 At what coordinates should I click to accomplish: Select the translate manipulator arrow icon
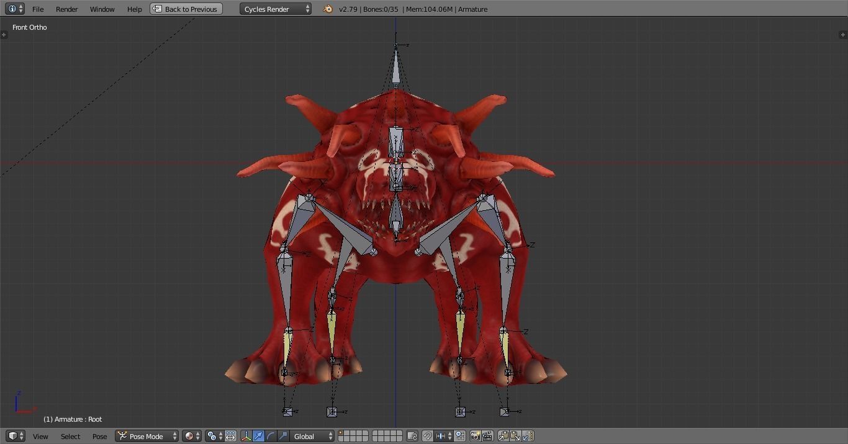pyautogui.click(x=258, y=436)
